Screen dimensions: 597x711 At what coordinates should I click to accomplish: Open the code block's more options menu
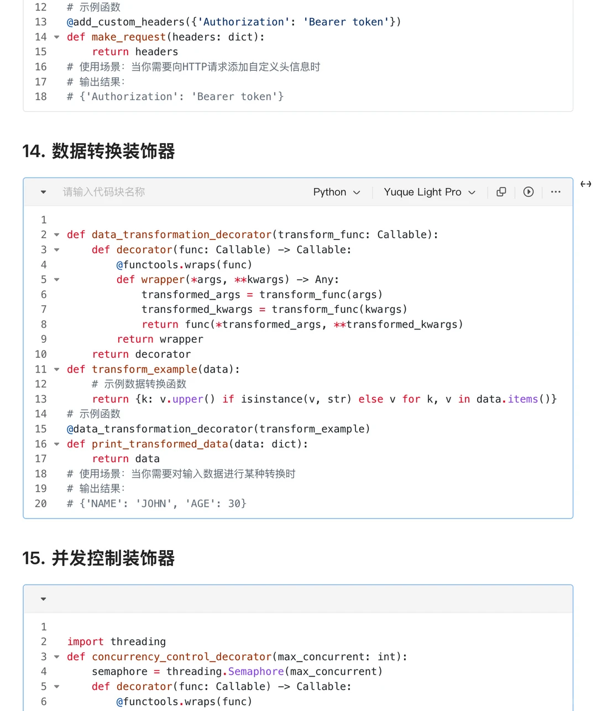(556, 192)
